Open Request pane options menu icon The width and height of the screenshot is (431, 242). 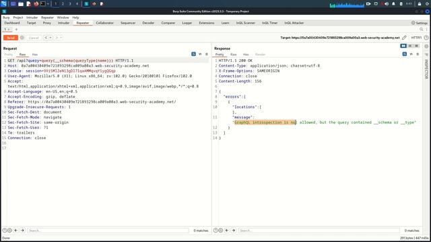pyautogui.click(x=207, y=54)
